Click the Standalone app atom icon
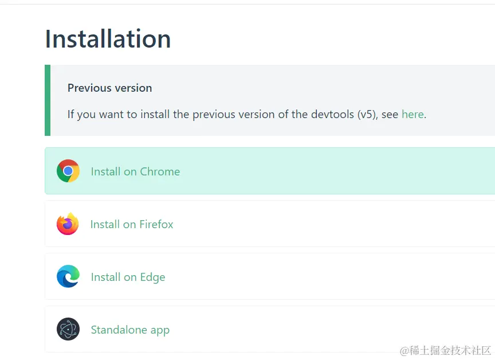Image resolution: width=495 pixels, height=360 pixels. click(68, 330)
